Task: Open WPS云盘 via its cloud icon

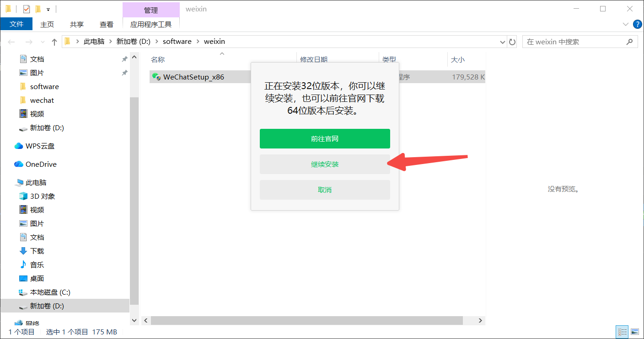Action: (x=19, y=146)
